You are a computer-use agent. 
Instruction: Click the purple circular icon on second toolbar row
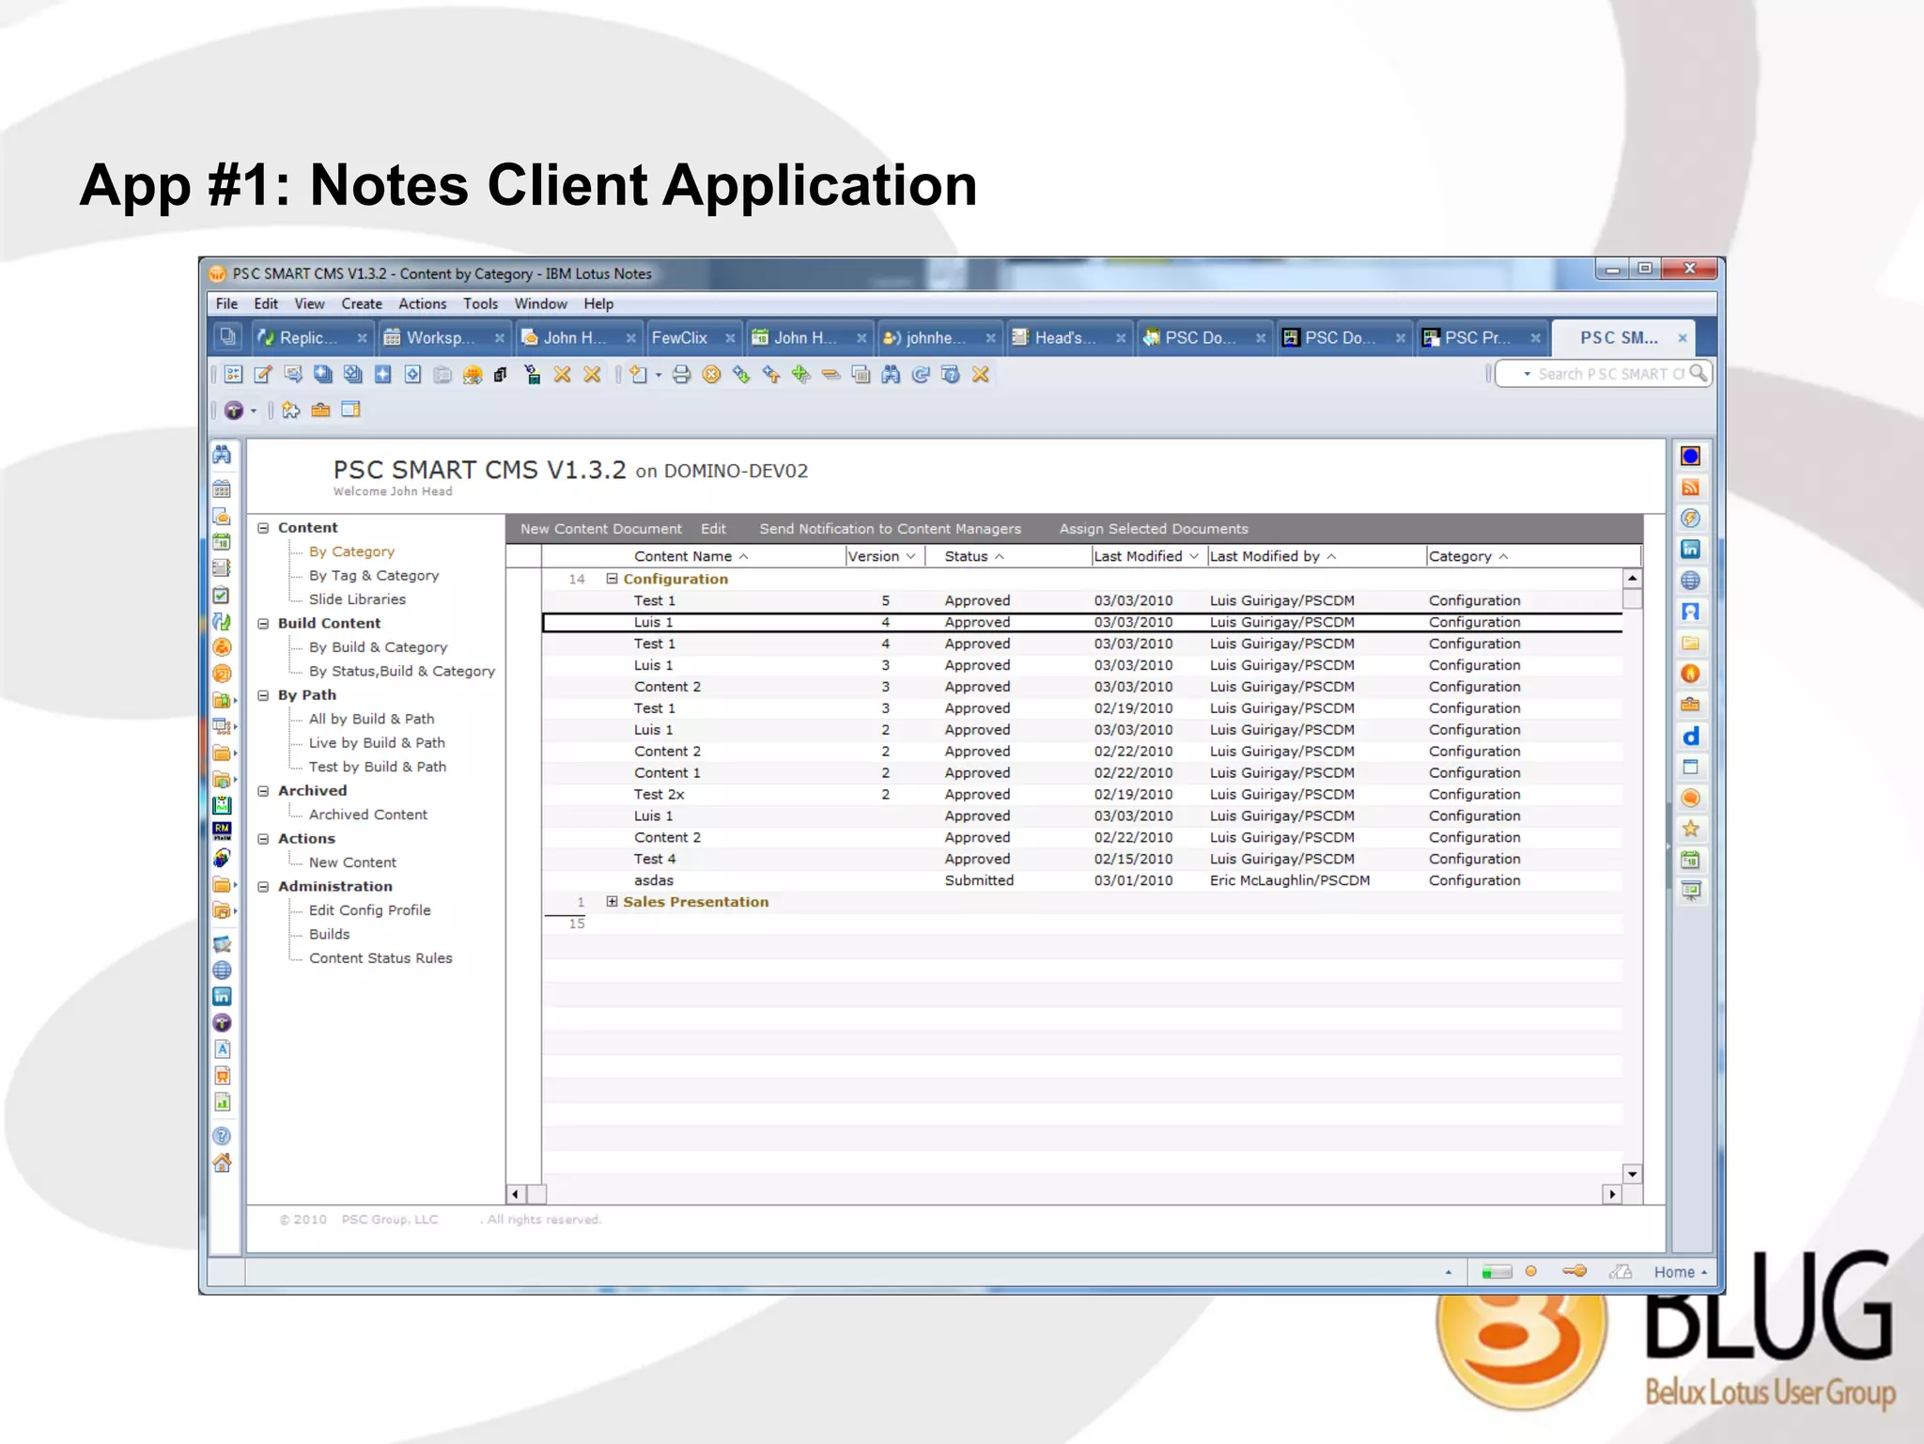pyautogui.click(x=233, y=410)
